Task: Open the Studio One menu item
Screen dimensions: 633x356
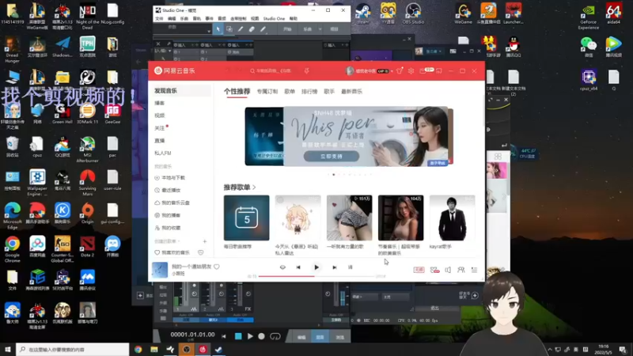Action: click(x=274, y=18)
